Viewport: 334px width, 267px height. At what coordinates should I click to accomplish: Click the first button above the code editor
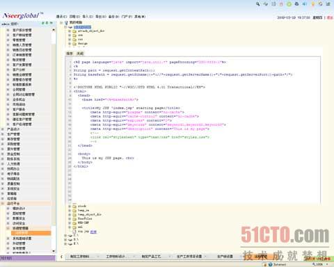pos(70,54)
